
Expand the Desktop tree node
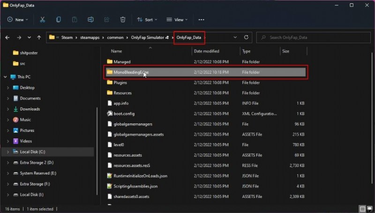point(8,88)
